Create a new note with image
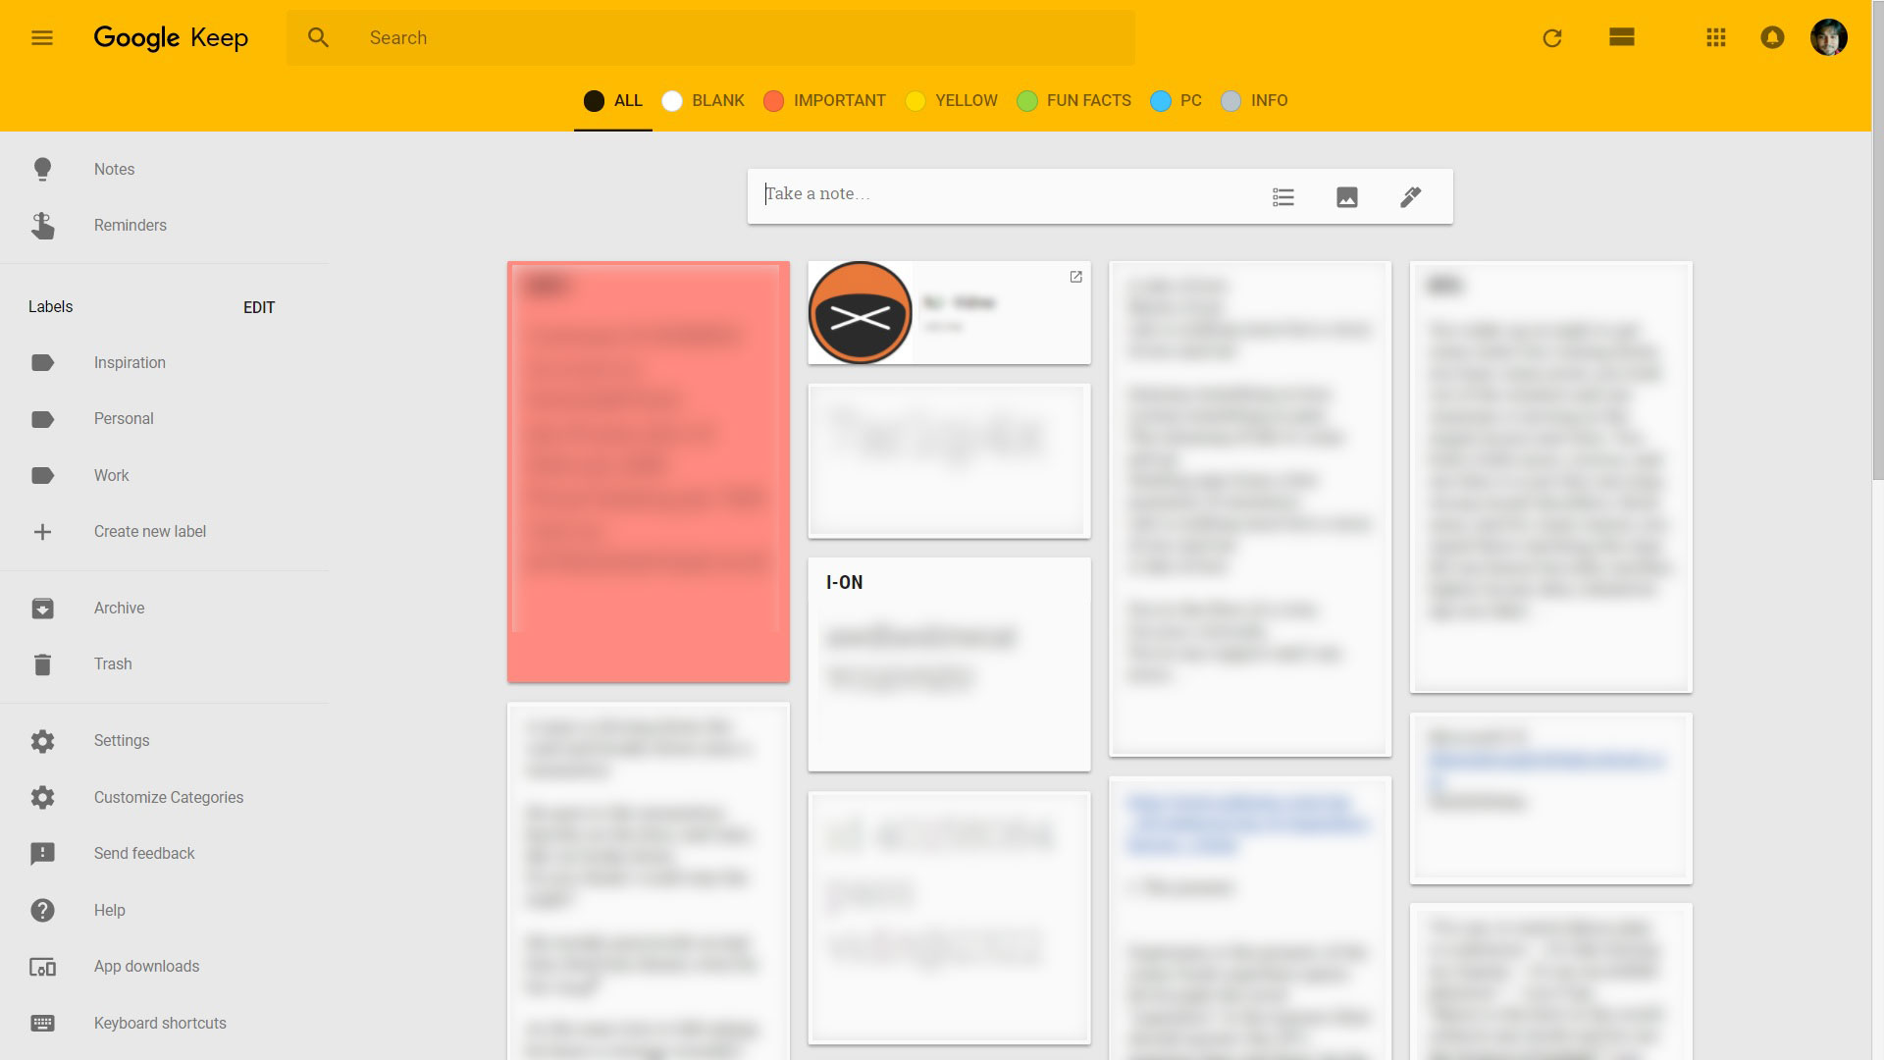The image size is (1884, 1060). point(1347,197)
